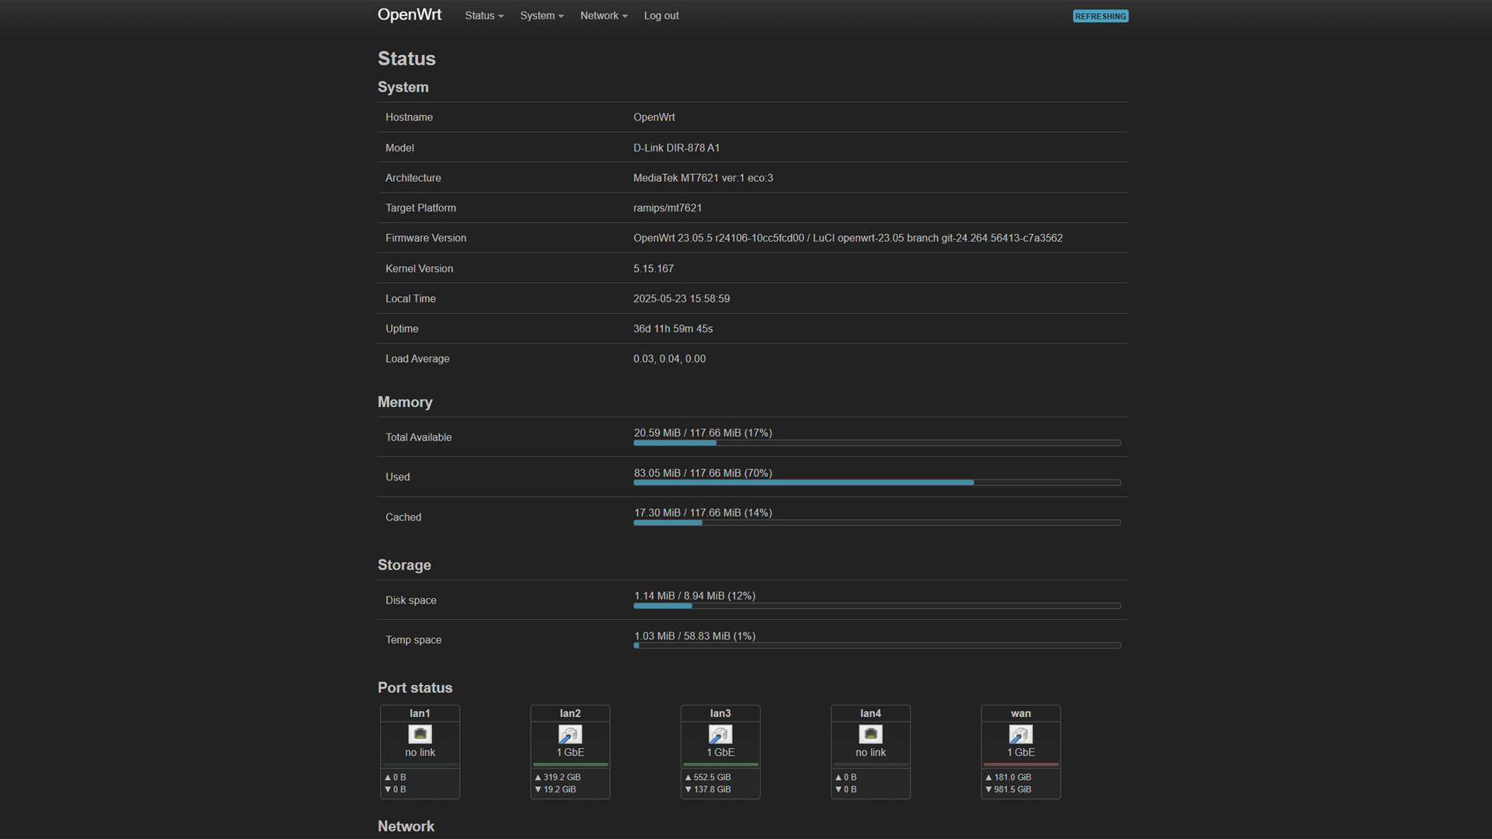This screenshot has width=1492, height=839.
Task: Click the Used memory progress bar
Action: (x=877, y=482)
